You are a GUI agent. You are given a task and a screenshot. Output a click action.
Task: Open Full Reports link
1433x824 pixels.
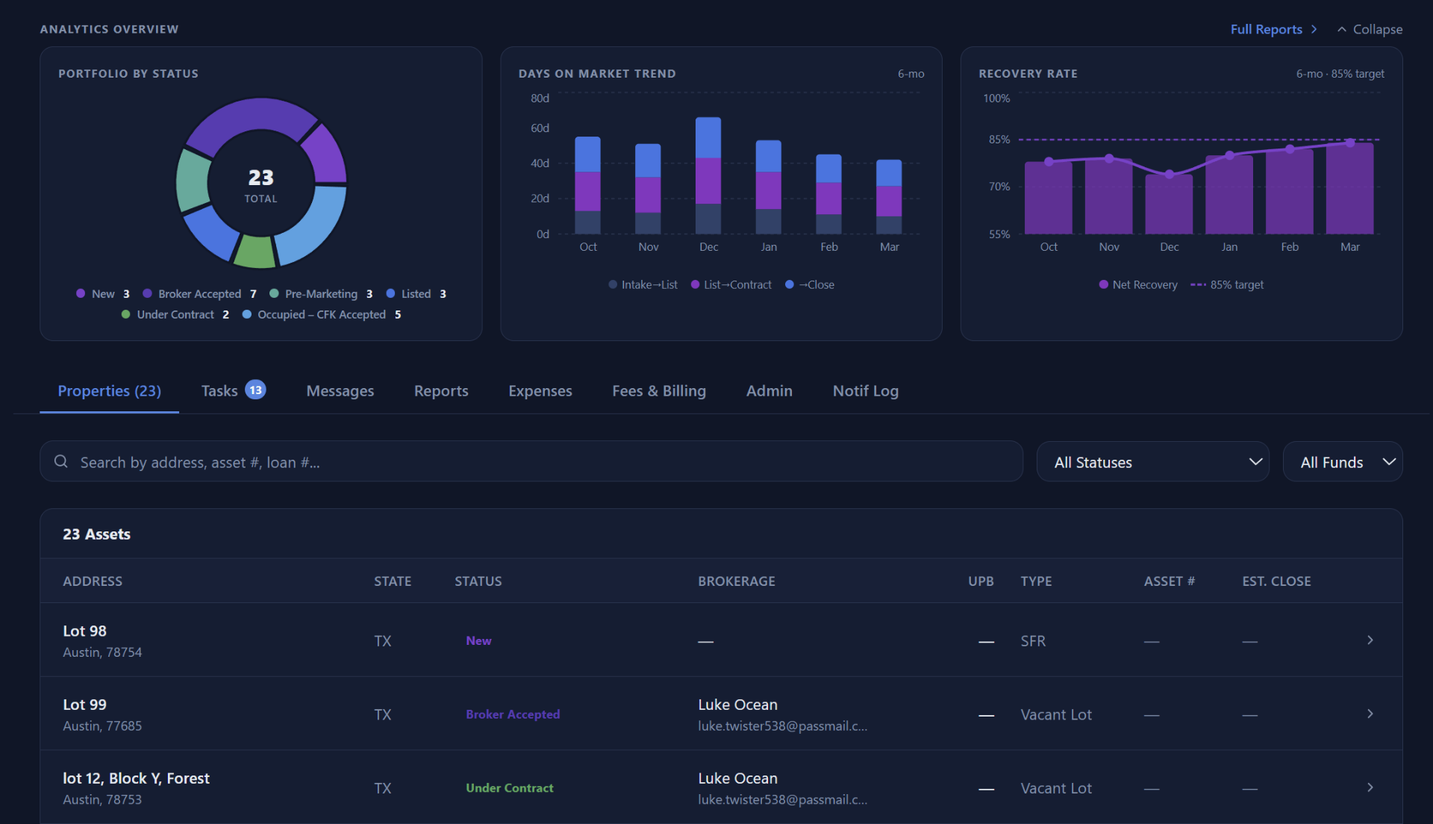pos(1273,29)
